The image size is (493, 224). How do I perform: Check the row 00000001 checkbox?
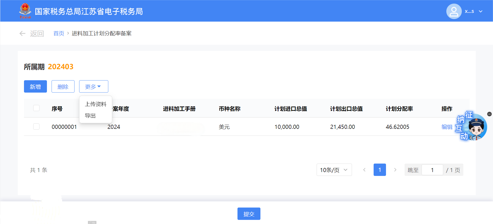[36, 127]
